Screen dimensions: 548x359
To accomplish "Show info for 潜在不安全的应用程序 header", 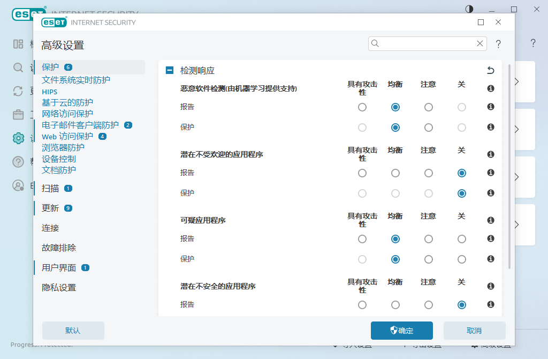I will coord(491,286).
